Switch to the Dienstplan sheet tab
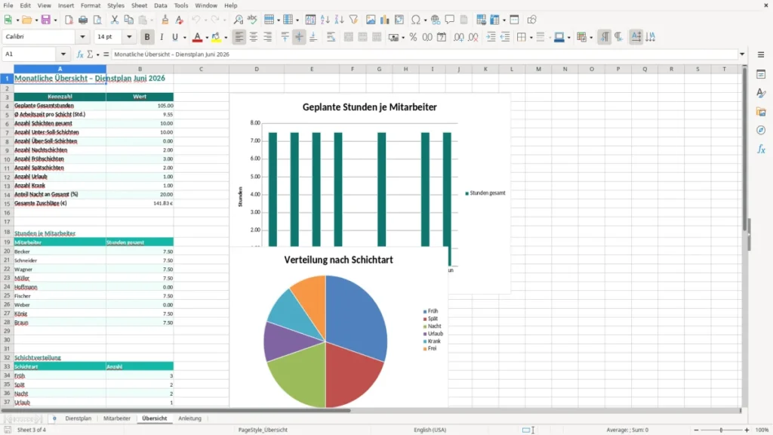The height and width of the screenshot is (435, 773). (x=78, y=418)
